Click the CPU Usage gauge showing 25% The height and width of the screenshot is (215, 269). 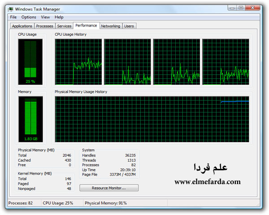pyautogui.click(x=30, y=61)
